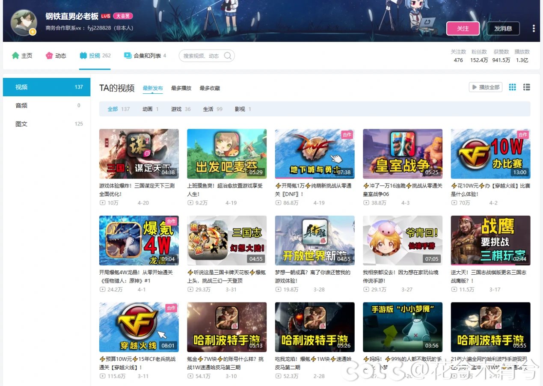Click title 开局爆氪4W龙晶 《怪物猎人：原神》#1

(136, 276)
